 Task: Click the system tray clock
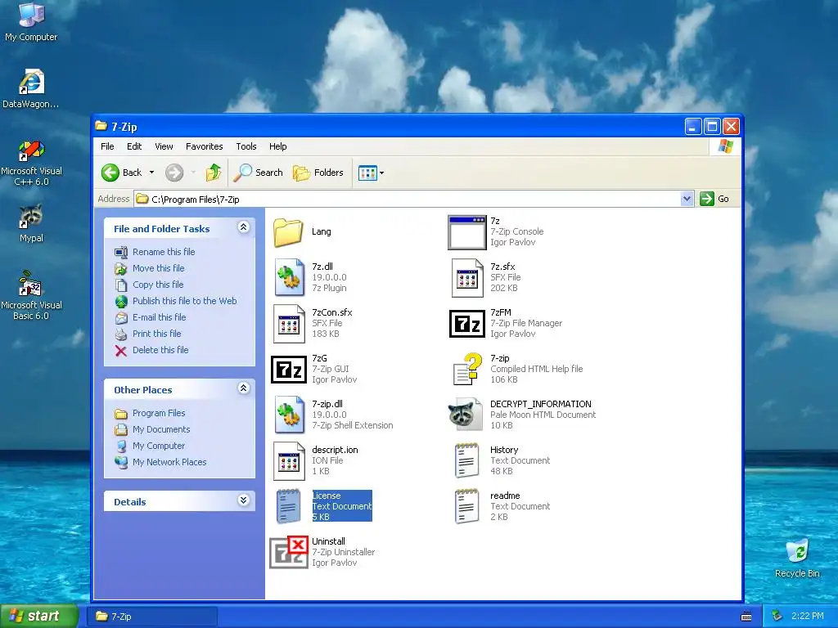click(x=807, y=616)
